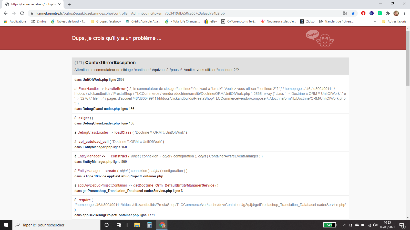Open the Autres favoris folder

pyautogui.click(x=394, y=21)
